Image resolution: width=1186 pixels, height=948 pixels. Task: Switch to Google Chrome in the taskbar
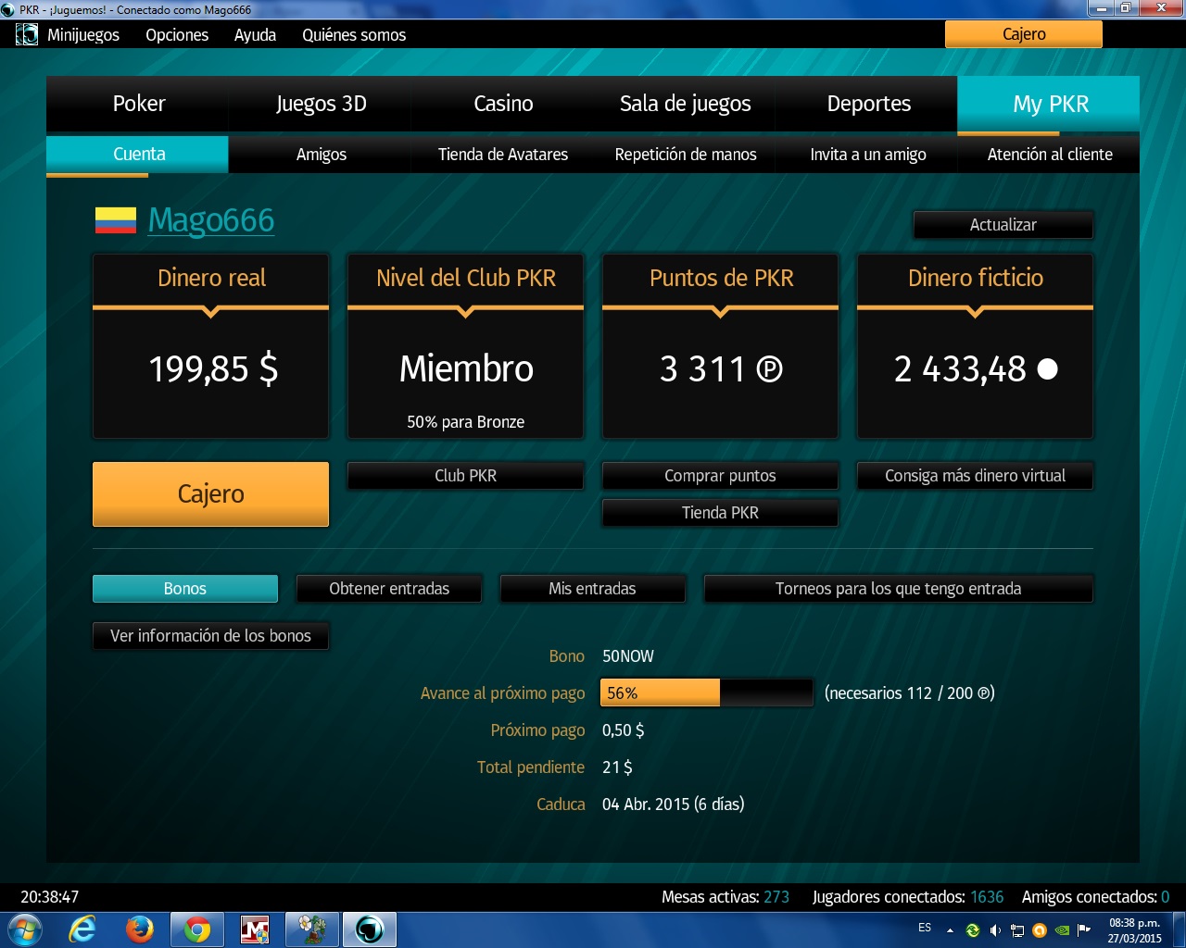[x=197, y=929]
